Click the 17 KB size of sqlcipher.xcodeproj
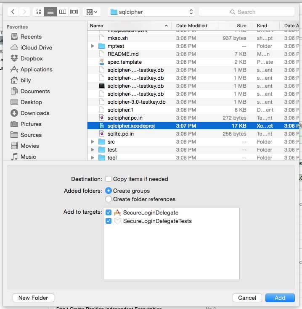 [239, 126]
